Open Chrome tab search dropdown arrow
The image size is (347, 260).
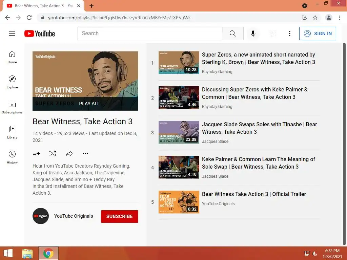305,6
